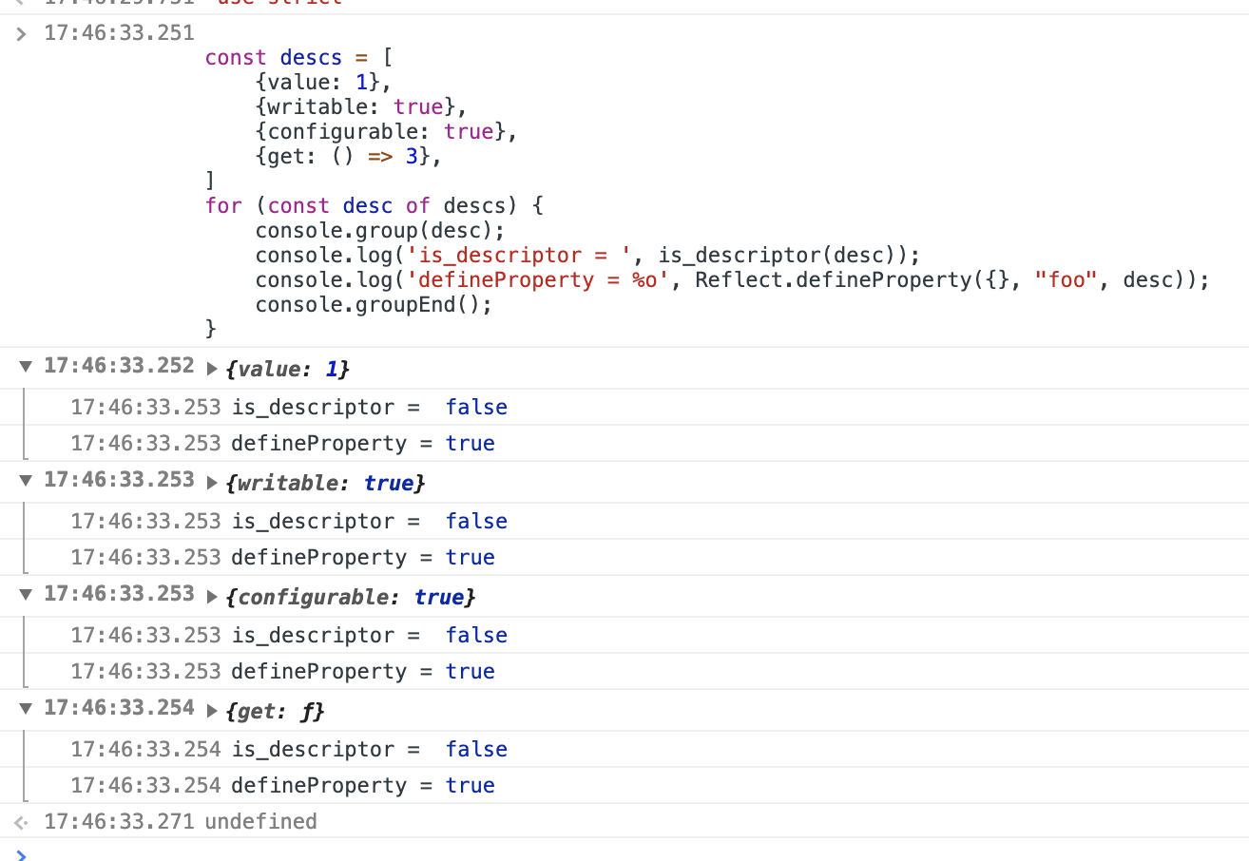The width and height of the screenshot is (1249, 861).
Task: Click the 'console.group(desc);' code line
Action: click(379, 230)
